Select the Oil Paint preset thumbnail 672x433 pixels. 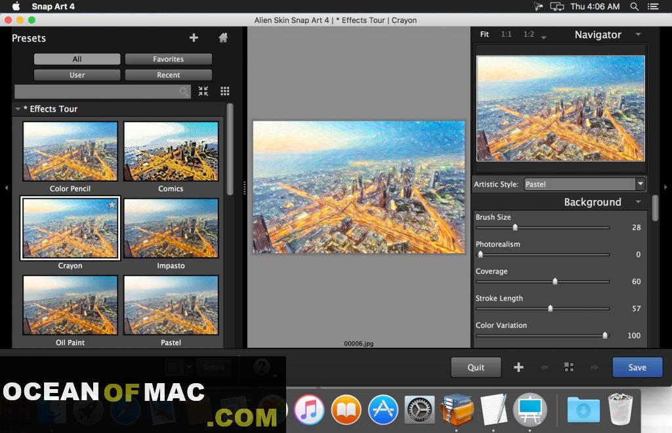click(x=70, y=305)
